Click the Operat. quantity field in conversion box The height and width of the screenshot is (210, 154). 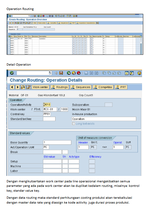click(x=118, y=147)
